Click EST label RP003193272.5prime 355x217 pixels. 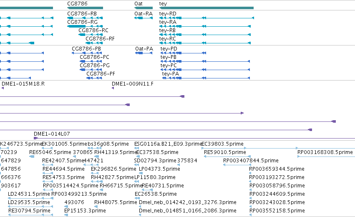[x=277, y=177]
